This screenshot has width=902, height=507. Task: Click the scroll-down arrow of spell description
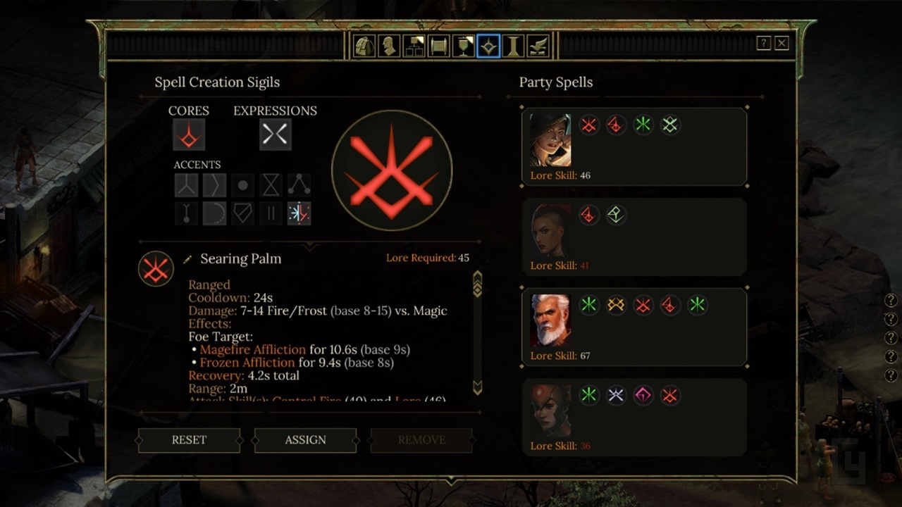click(x=477, y=387)
